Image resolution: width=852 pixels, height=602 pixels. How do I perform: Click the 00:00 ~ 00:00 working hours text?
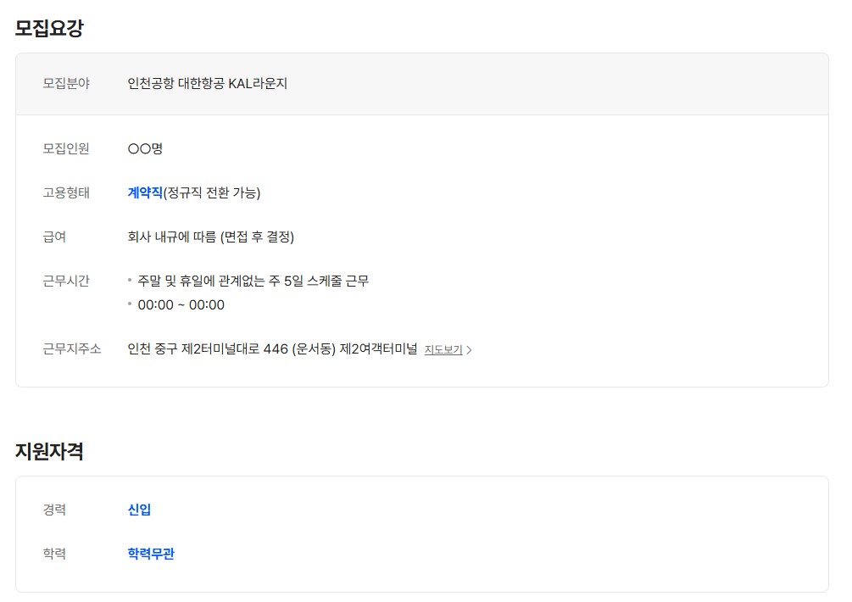[181, 304]
